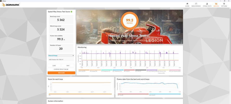Image resolution: width=231 pixels, height=104 pixels.
Task: Click the System information heading
Action: click(55, 101)
